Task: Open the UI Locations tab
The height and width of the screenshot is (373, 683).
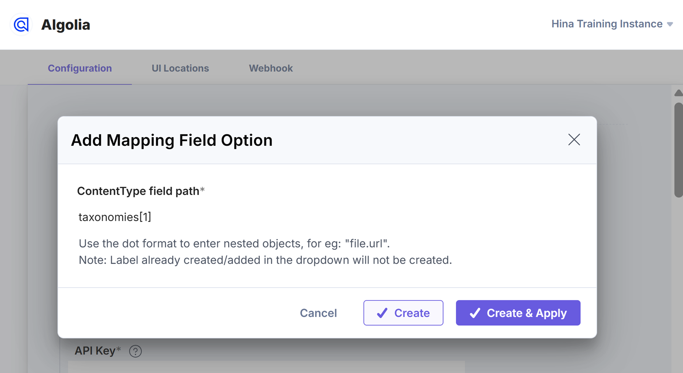Action: pos(180,68)
